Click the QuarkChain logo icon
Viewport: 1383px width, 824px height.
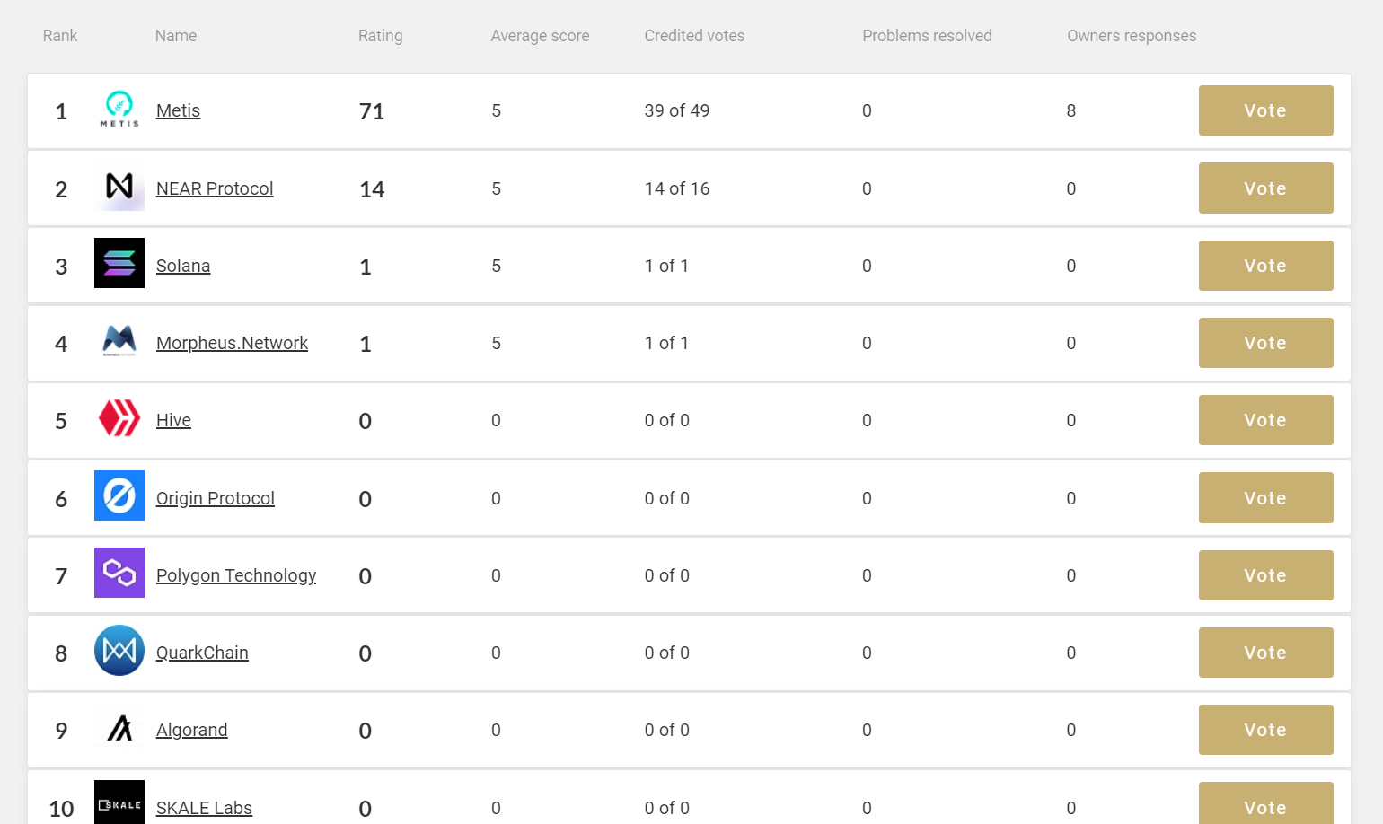tap(119, 650)
